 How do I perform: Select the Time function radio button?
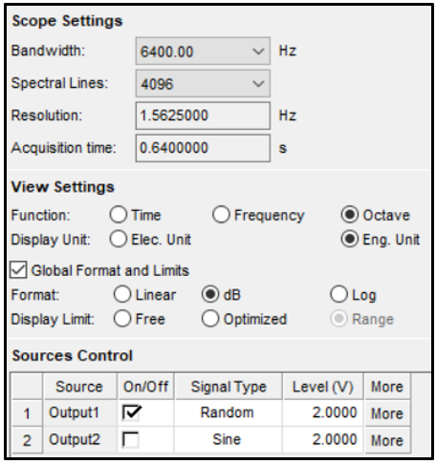[119, 215]
